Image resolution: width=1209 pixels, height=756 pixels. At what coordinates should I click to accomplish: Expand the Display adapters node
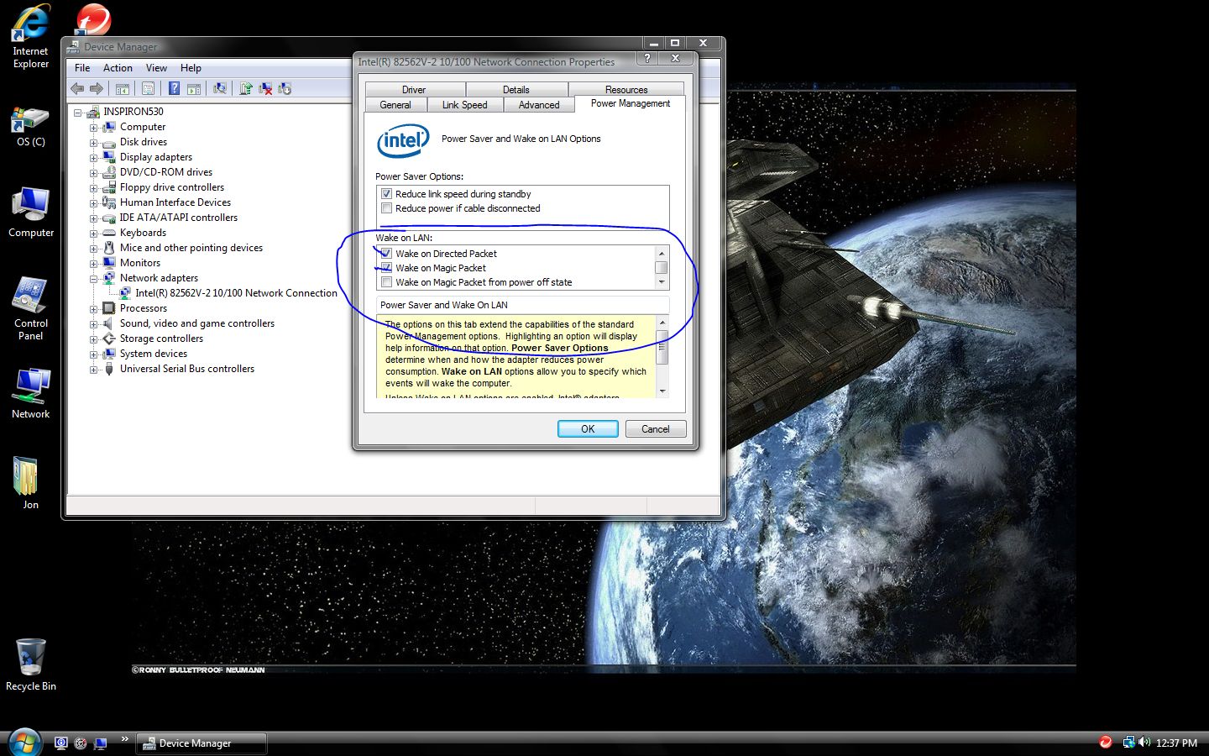(x=93, y=158)
